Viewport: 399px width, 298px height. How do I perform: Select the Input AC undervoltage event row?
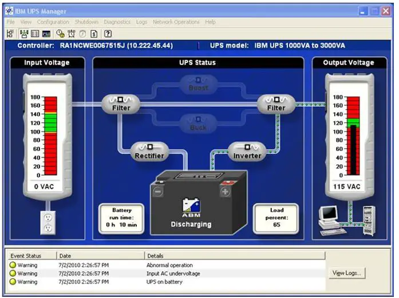click(167, 273)
